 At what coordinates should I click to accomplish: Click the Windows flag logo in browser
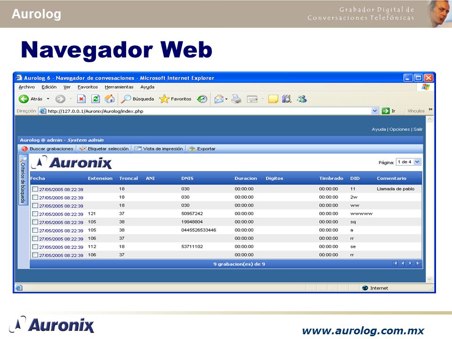coord(426,87)
